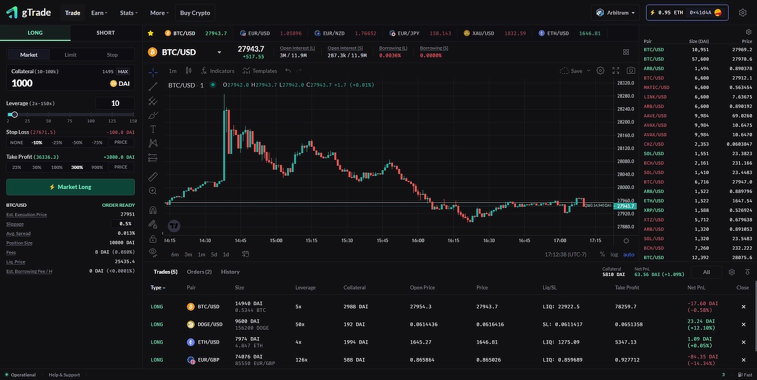This screenshot has width=757, height=380.
Task: Pick the Measure ruler tool
Action: [153, 176]
